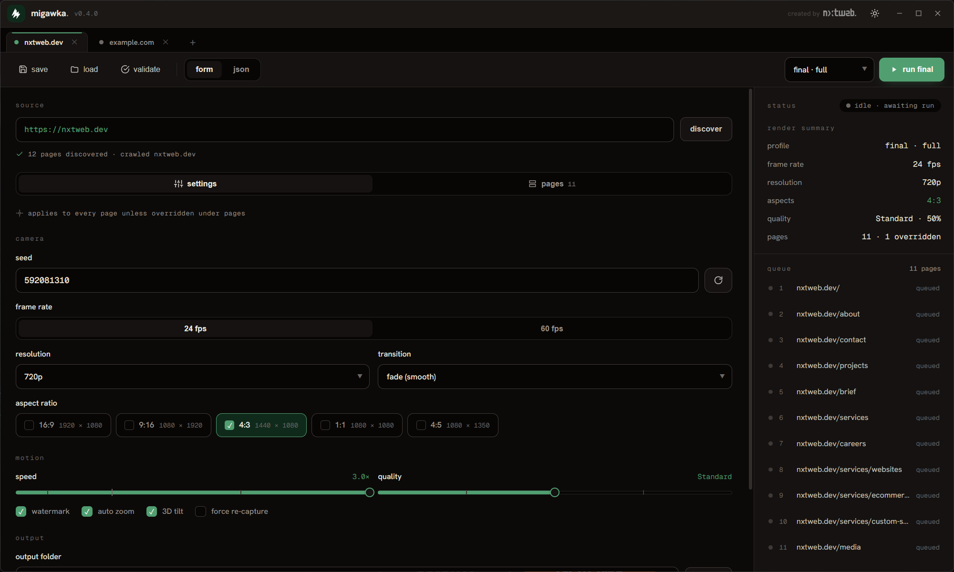The width and height of the screenshot is (954, 572).
Task: Select queue item nxtweb.dev/
Action: (x=854, y=288)
